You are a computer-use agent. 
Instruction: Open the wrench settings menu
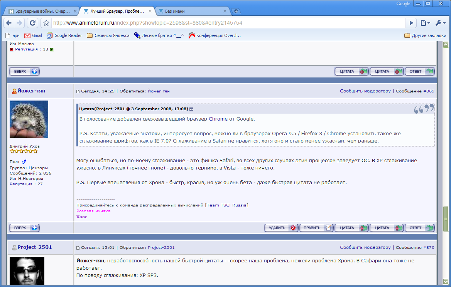click(440, 23)
